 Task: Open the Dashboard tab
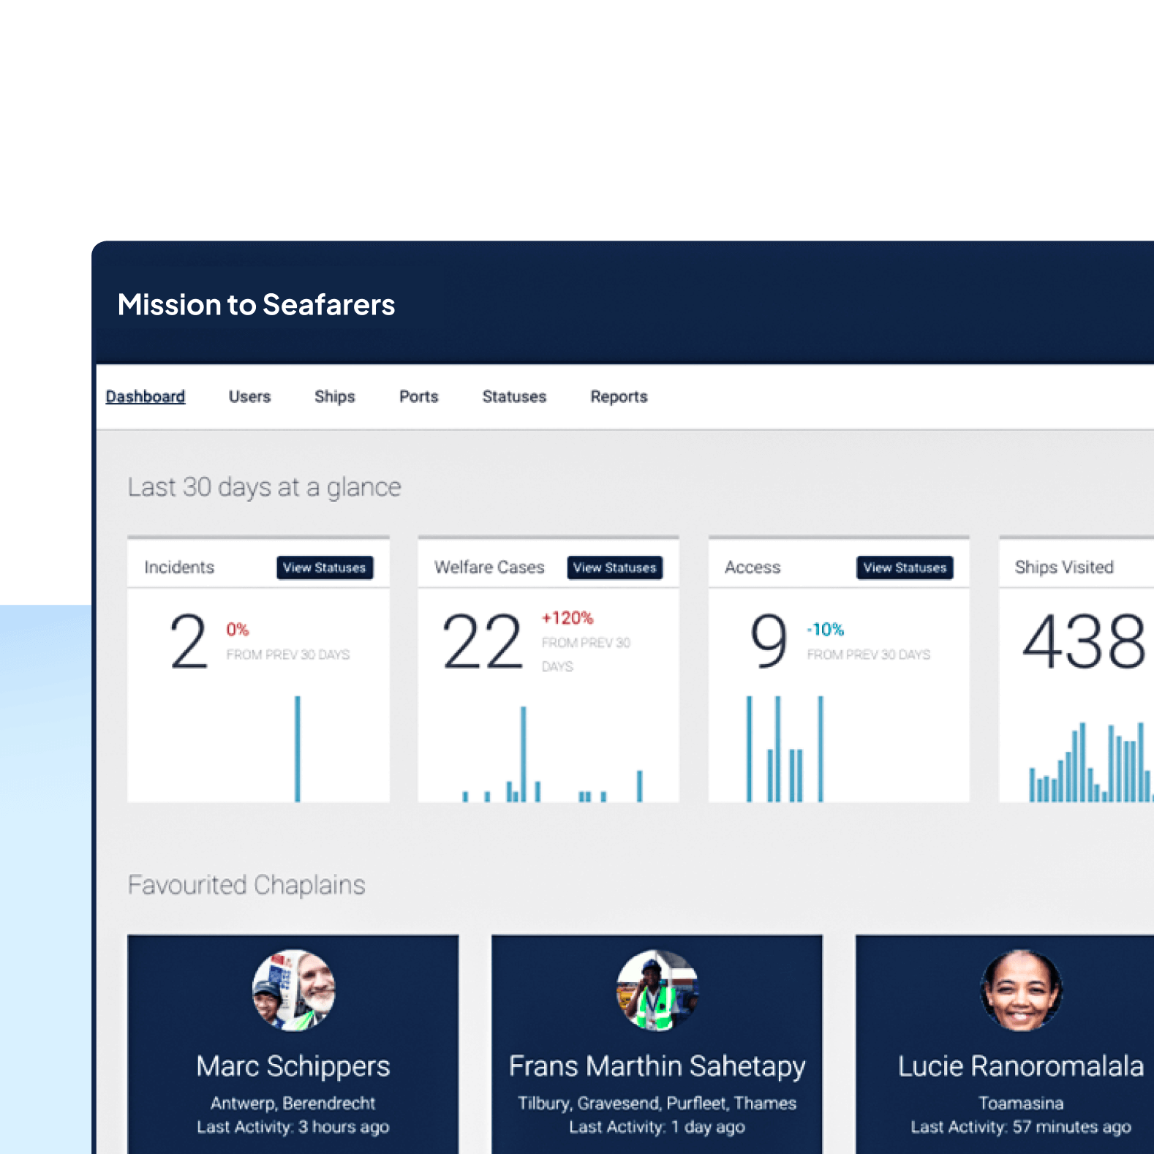click(145, 396)
